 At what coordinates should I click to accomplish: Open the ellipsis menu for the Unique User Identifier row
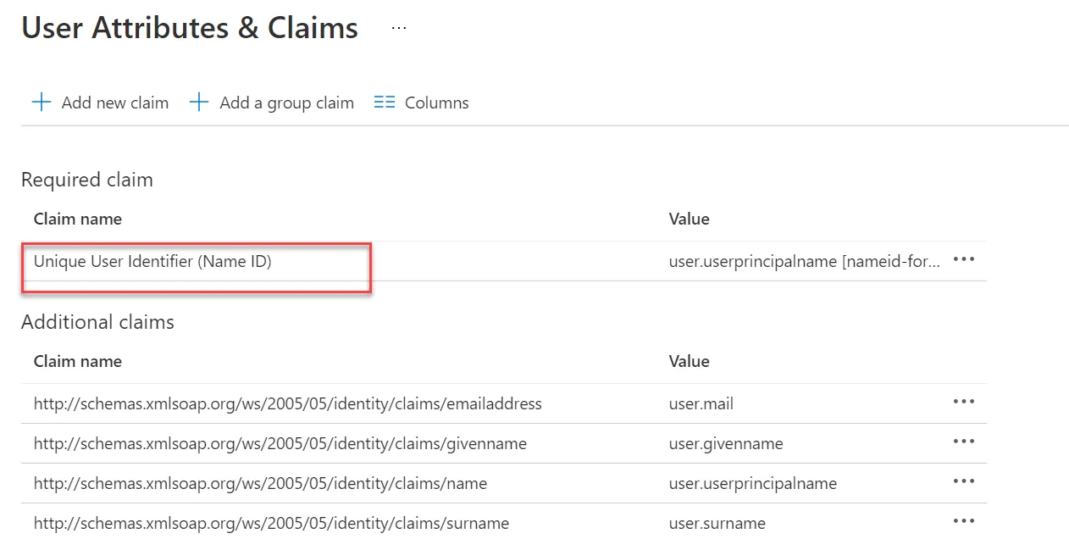[x=964, y=260]
